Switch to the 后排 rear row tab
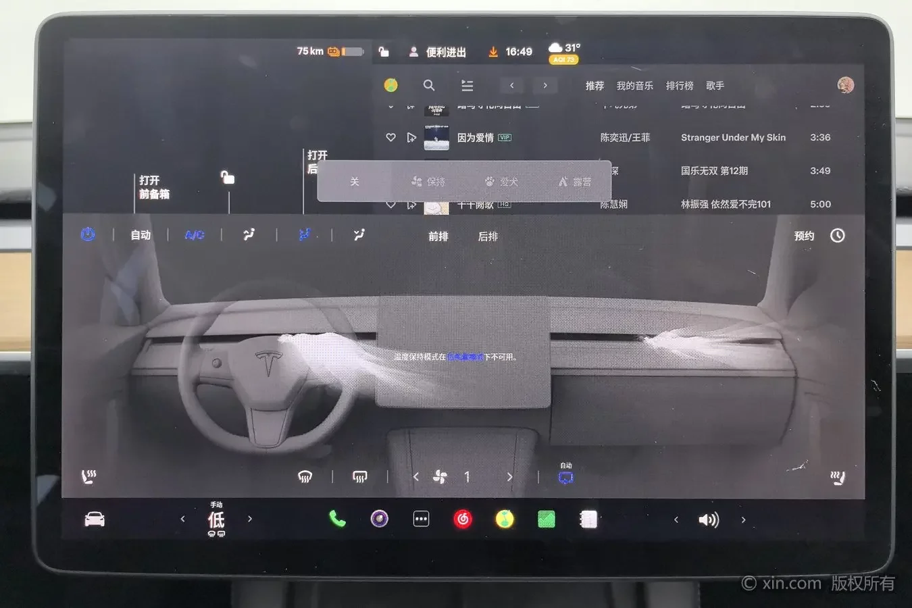Screen dimensions: 912x608 point(488,236)
